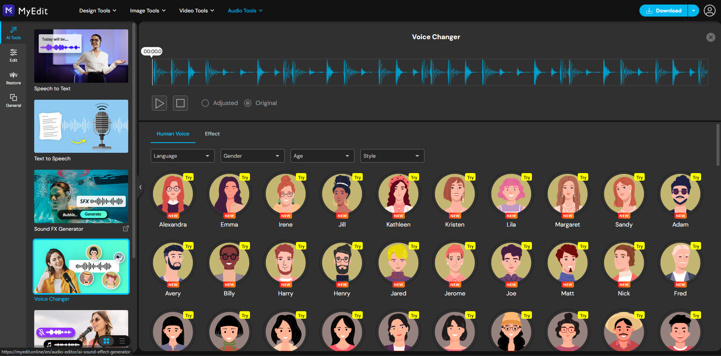The image size is (721, 356).
Task: Click the MyEdit logo
Action: (25, 11)
